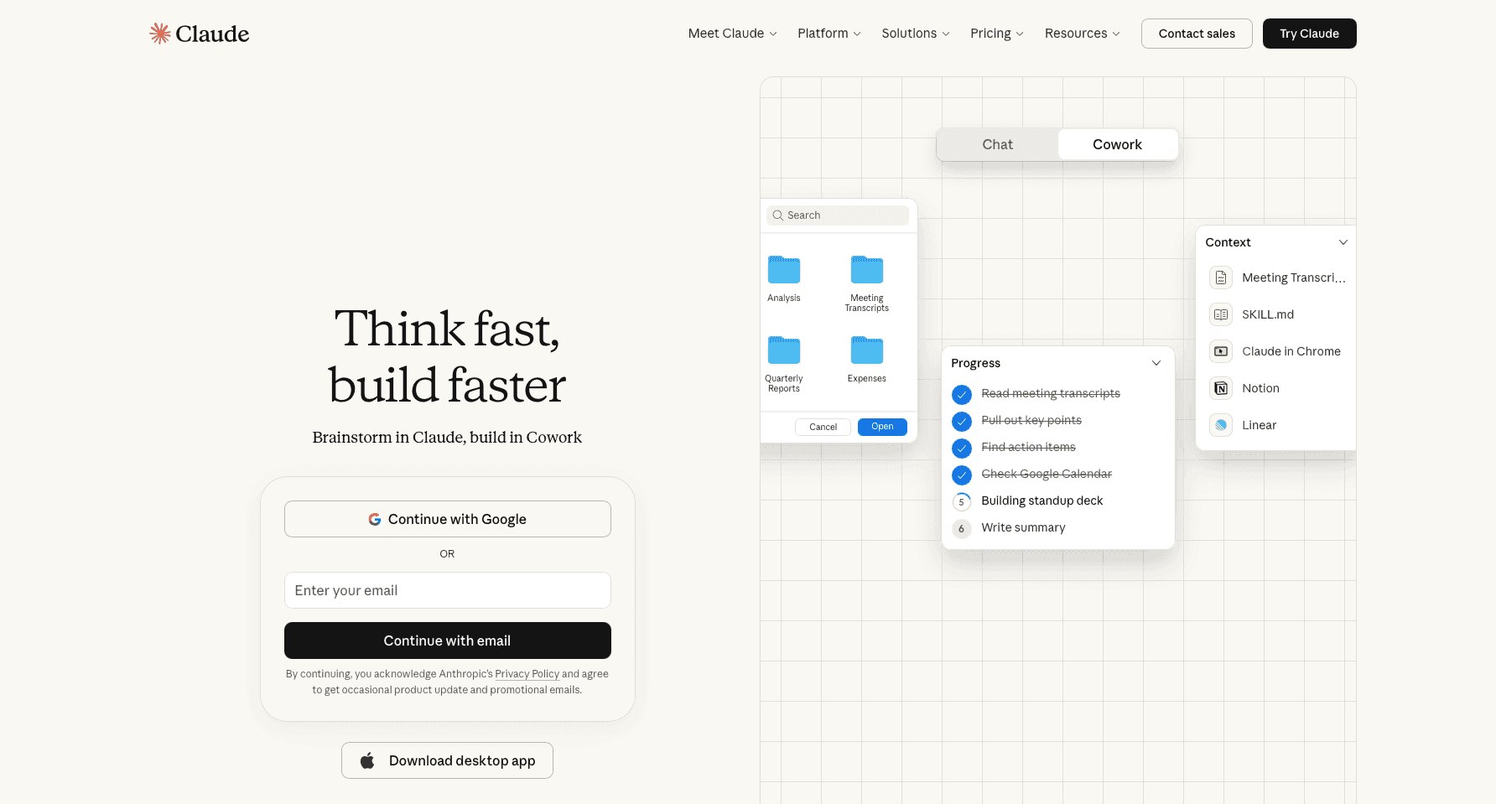Open the Privacy Policy link
Screen dimensions: 1496x804
[527, 674]
